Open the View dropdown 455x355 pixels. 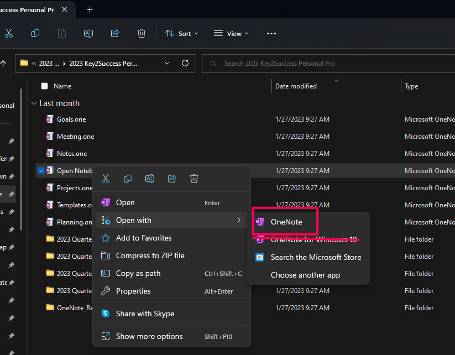[x=231, y=34]
